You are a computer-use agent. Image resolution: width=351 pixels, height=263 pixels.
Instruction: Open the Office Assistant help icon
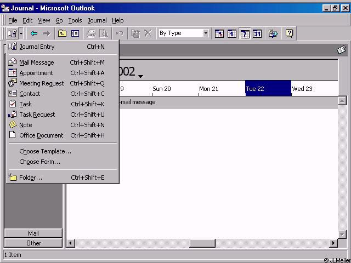289,33
